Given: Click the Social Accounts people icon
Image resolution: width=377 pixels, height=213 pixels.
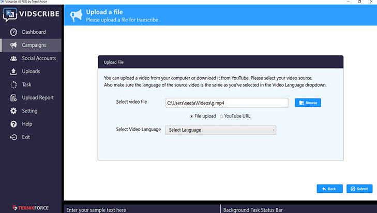Looking at the screenshot, I should pos(13,59).
